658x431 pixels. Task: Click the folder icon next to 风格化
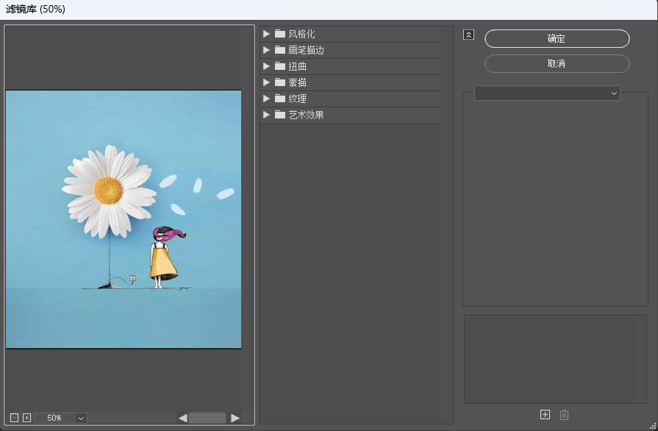(x=280, y=35)
